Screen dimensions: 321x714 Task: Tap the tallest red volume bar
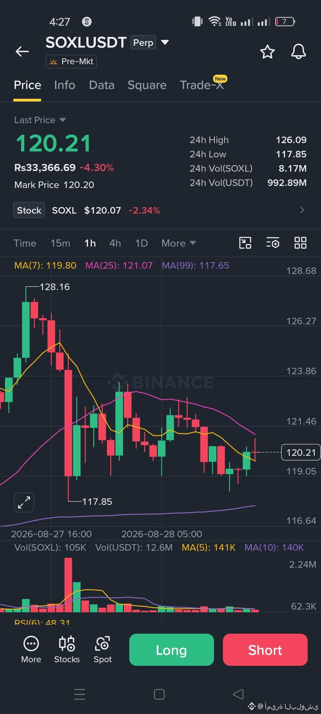68,585
